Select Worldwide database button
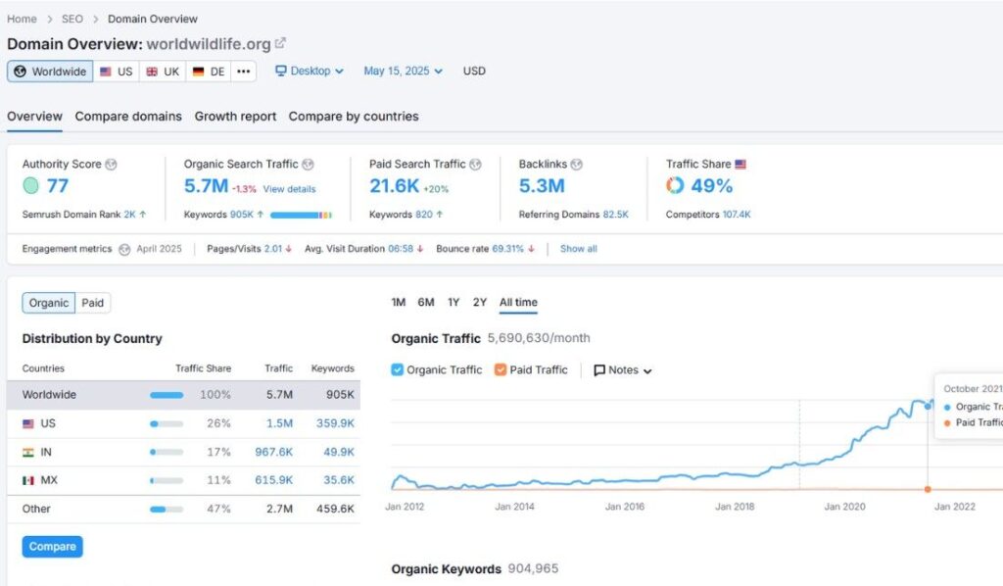The height and width of the screenshot is (586, 1003). (x=50, y=71)
